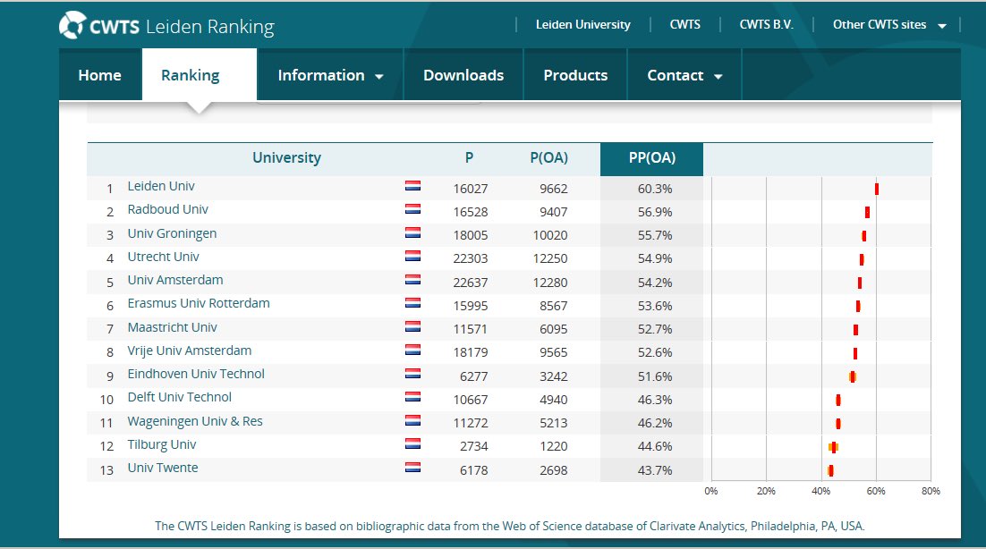The width and height of the screenshot is (986, 549).
Task: Open the Vrije Univ Amsterdam link
Action: (x=190, y=351)
